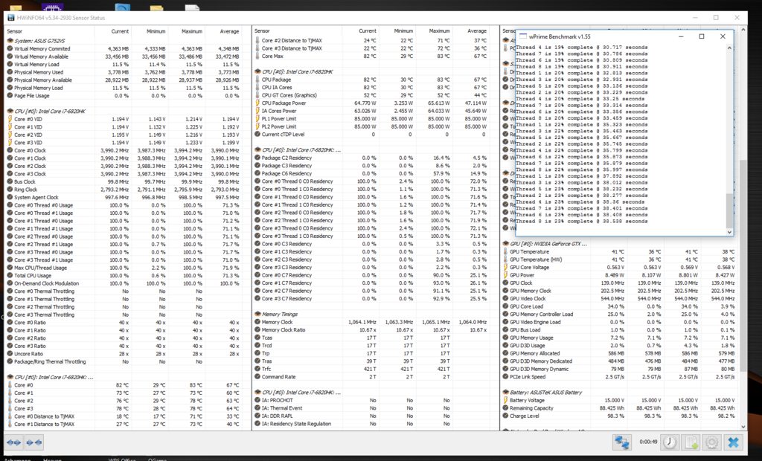Viewport: 762px width, 461px height.
Task: Start logging with the sheet icon
Action: 691,442
